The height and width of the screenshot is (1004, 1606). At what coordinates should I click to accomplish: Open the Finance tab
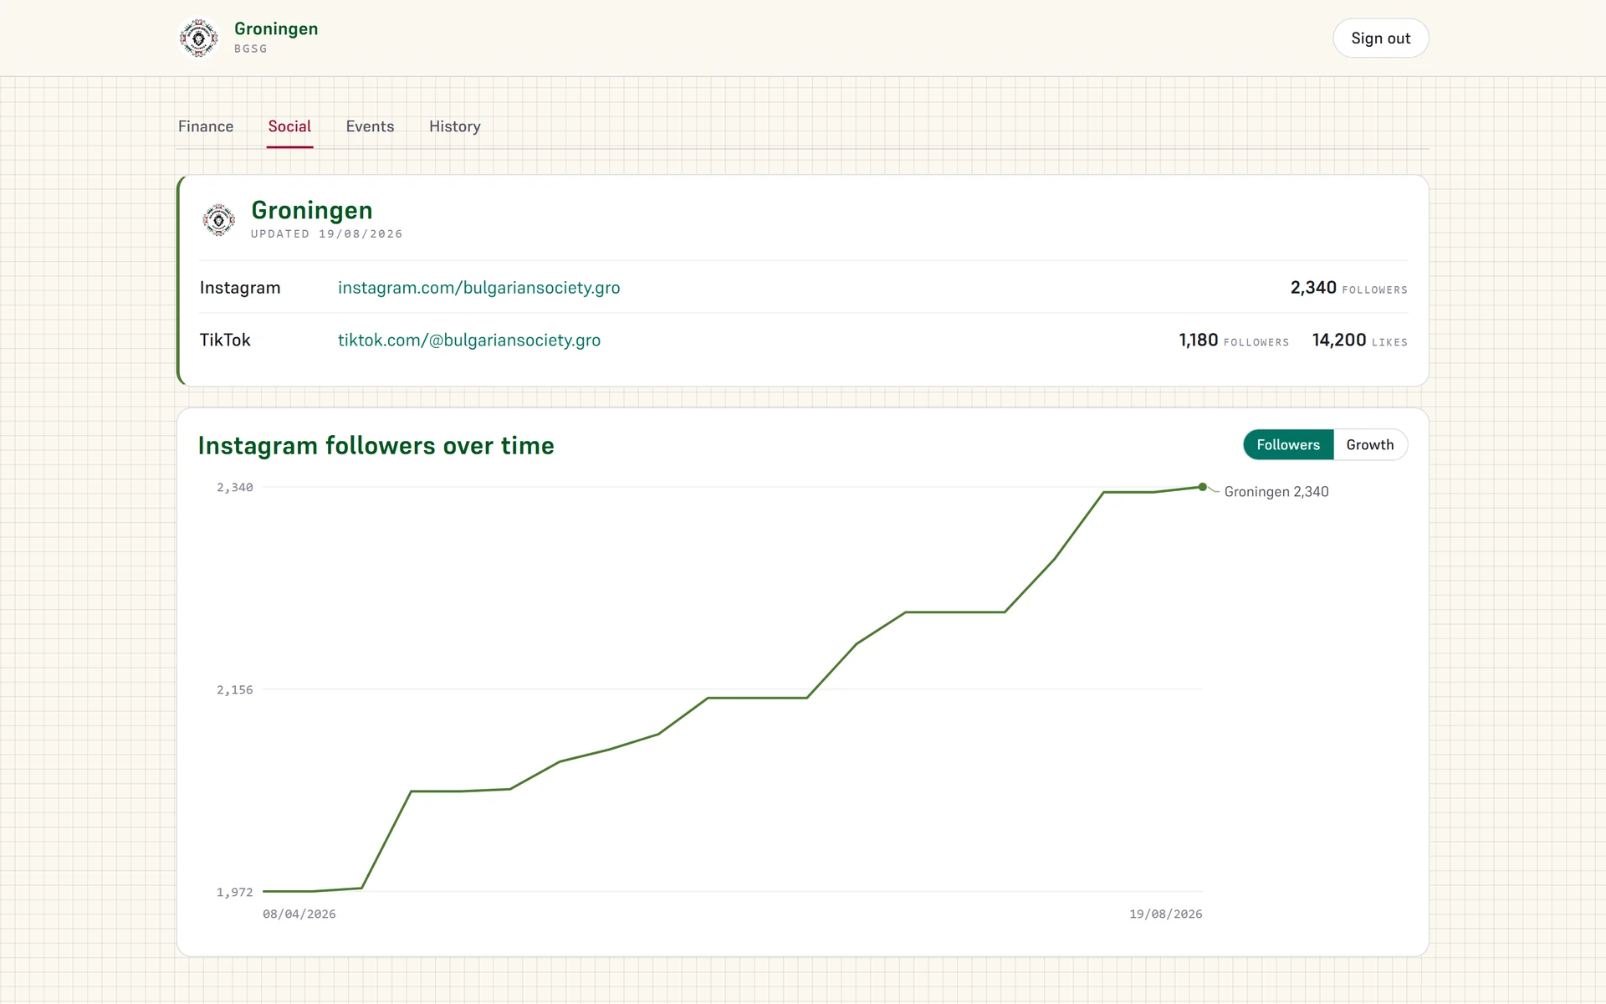coord(206,126)
